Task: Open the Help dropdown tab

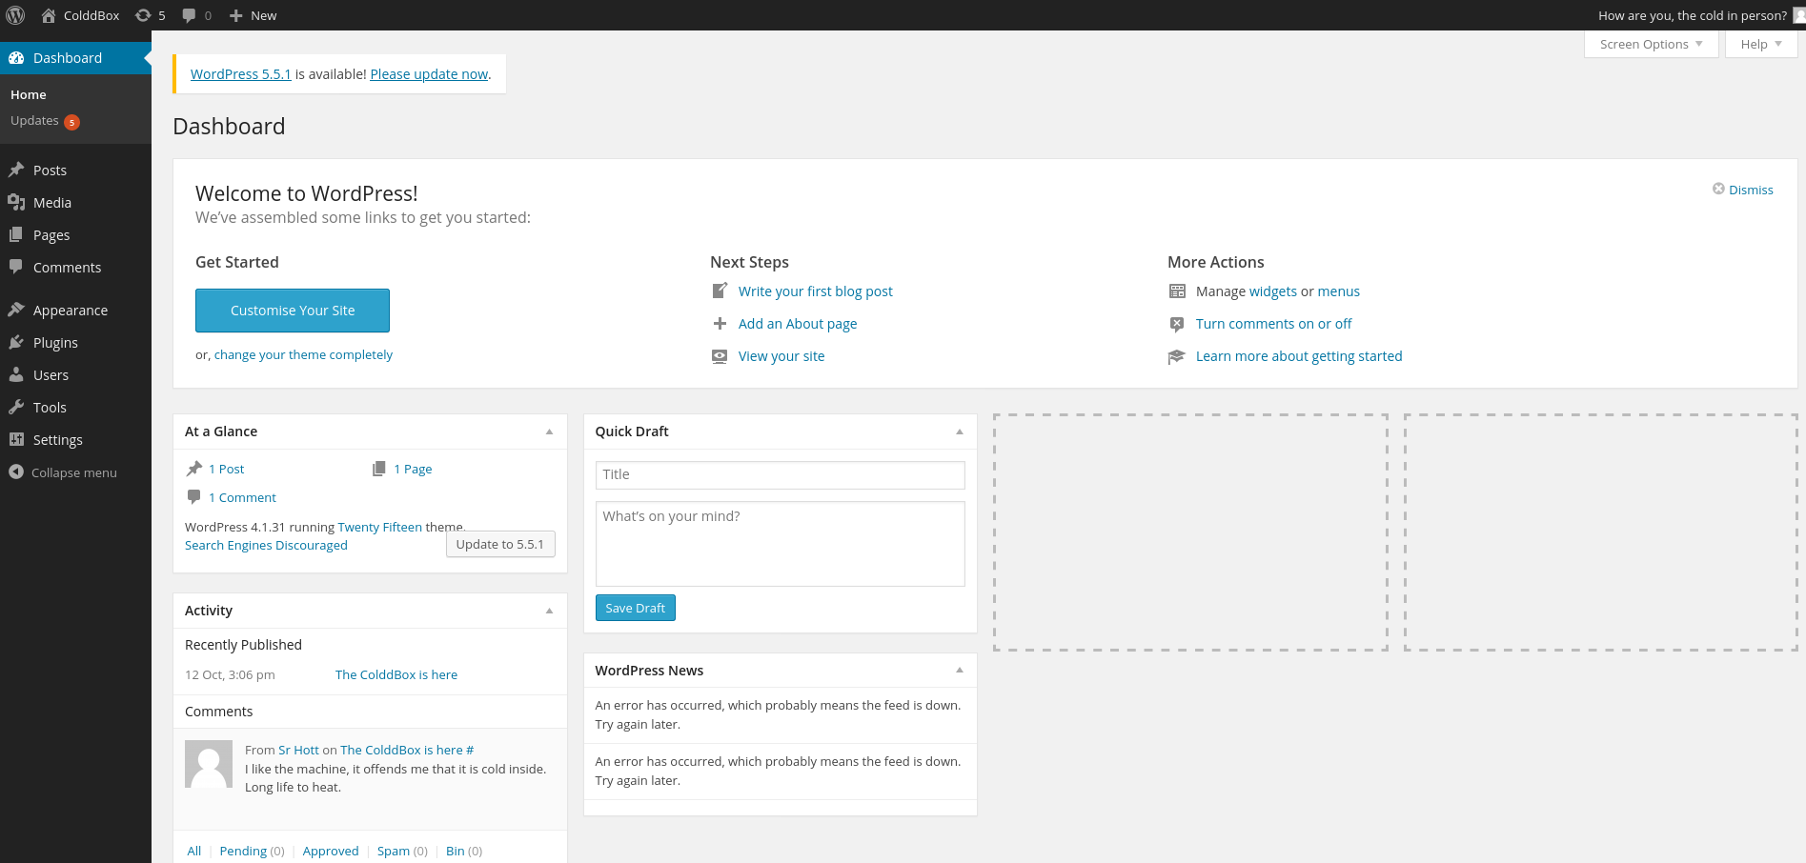Action: tap(1760, 45)
